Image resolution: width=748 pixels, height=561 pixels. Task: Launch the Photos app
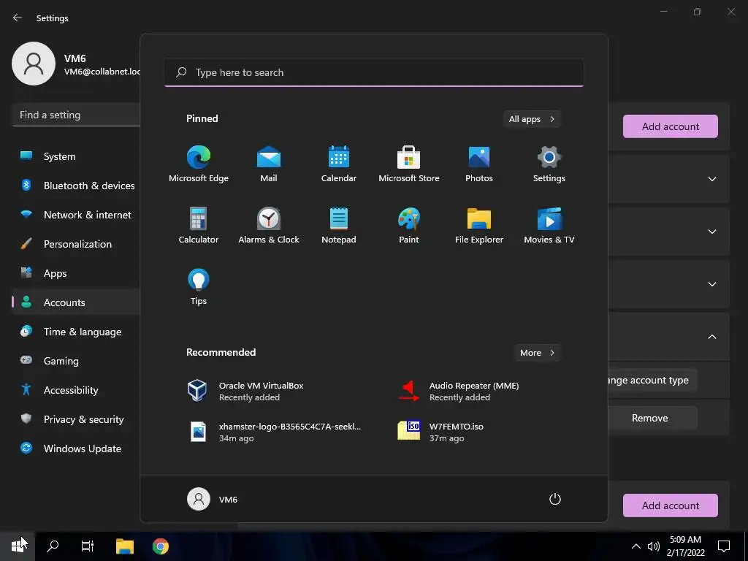click(x=479, y=164)
